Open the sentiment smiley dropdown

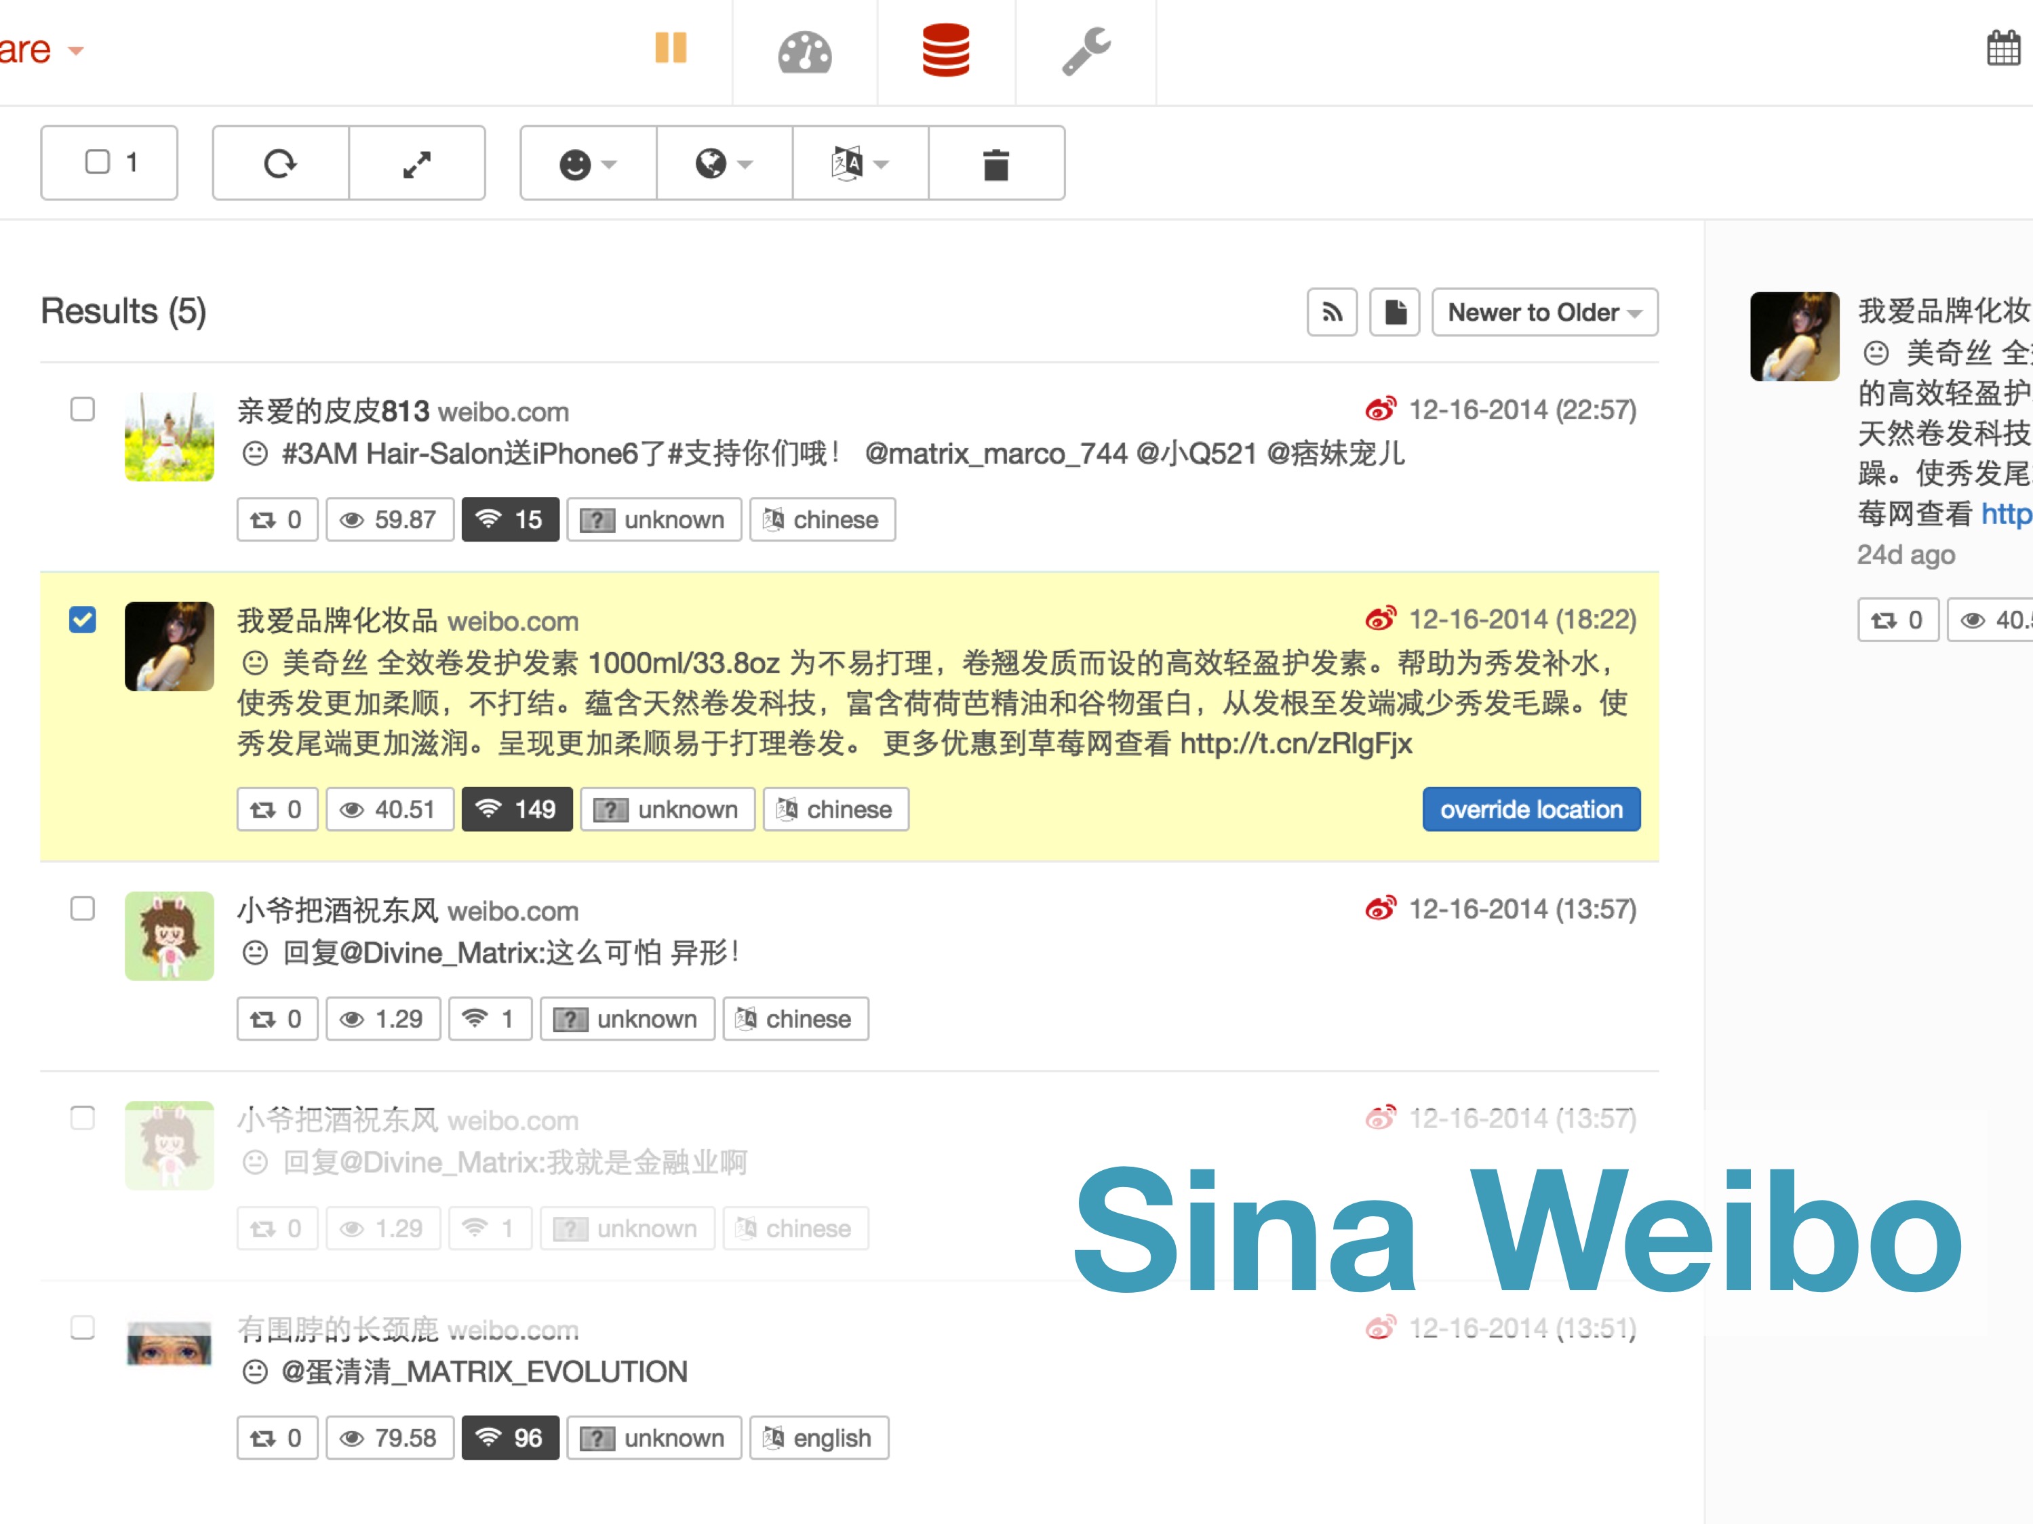pos(588,163)
